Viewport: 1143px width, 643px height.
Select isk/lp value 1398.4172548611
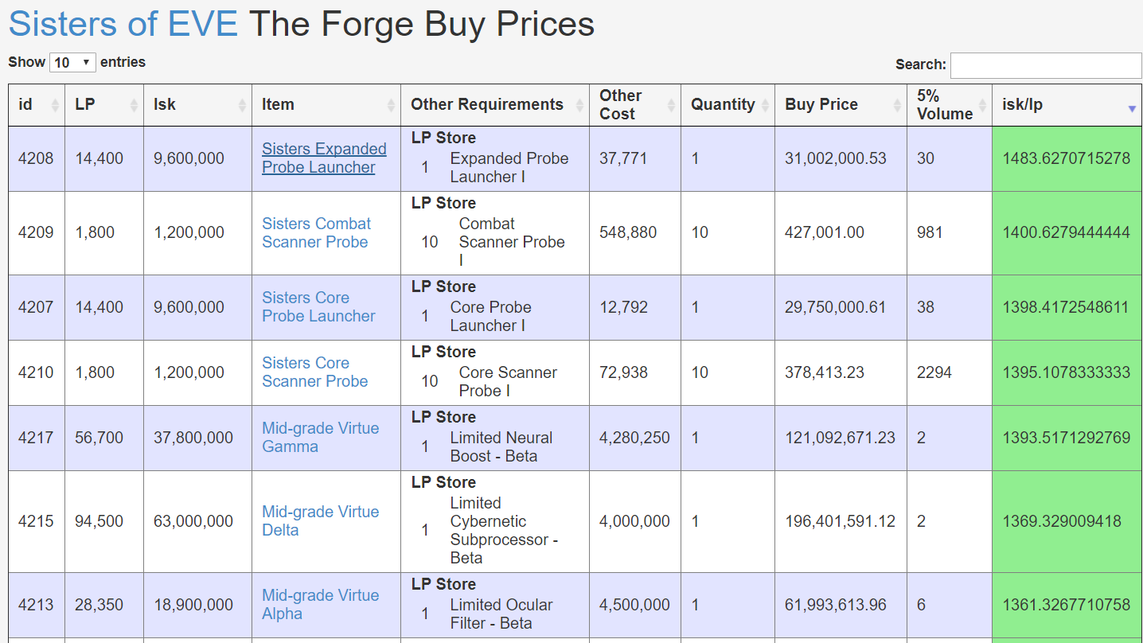tap(1066, 307)
